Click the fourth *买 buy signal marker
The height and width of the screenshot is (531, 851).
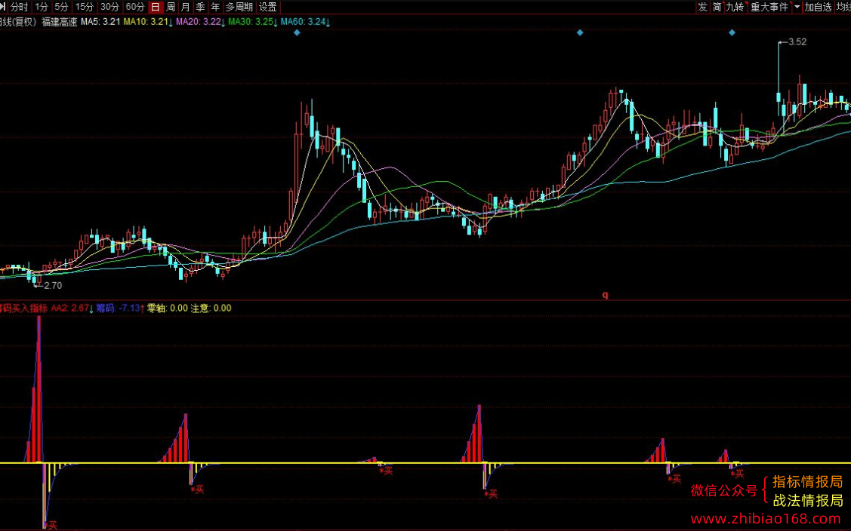(x=491, y=493)
